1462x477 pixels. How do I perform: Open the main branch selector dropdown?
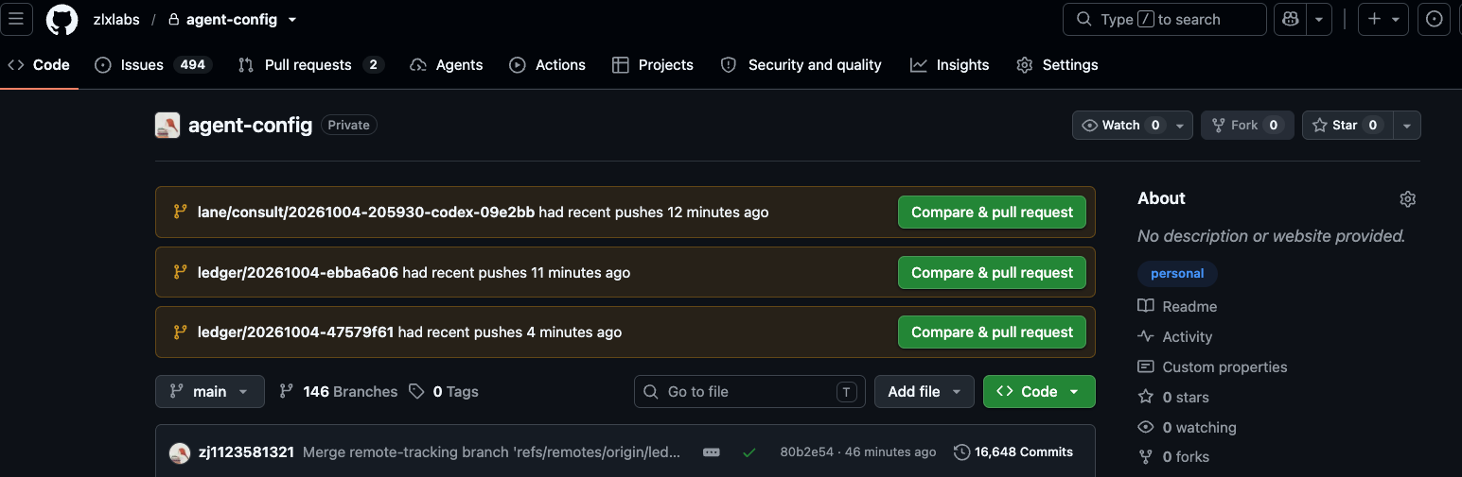coord(209,392)
